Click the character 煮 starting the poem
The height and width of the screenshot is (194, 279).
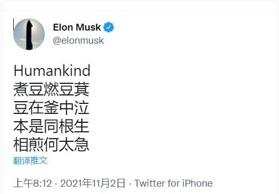tap(21, 89)
